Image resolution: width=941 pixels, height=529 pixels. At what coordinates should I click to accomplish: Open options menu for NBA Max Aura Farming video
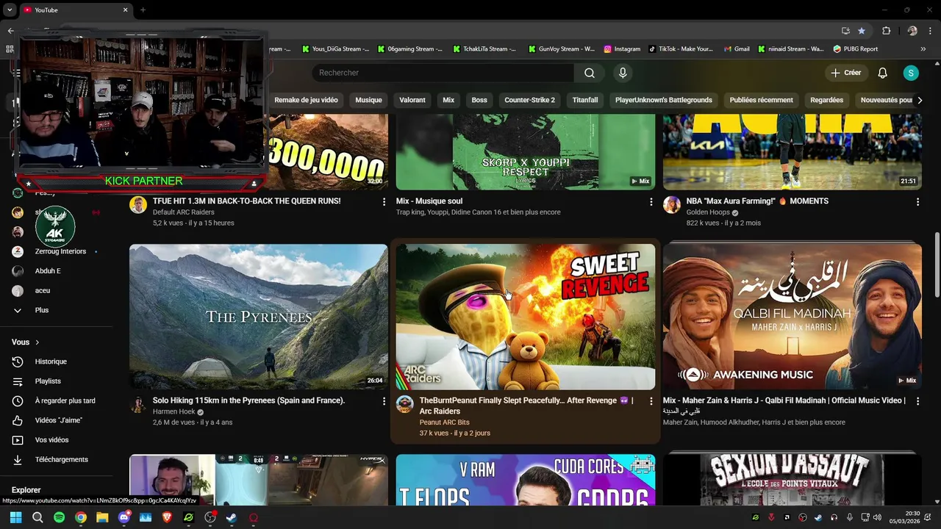pyautogui.click(x=917, y=201)
